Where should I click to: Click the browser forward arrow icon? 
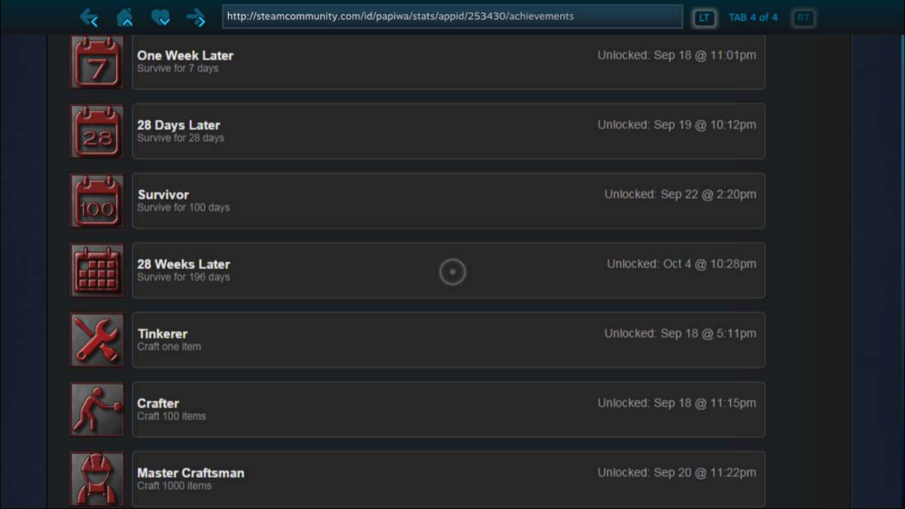(196, 17)
